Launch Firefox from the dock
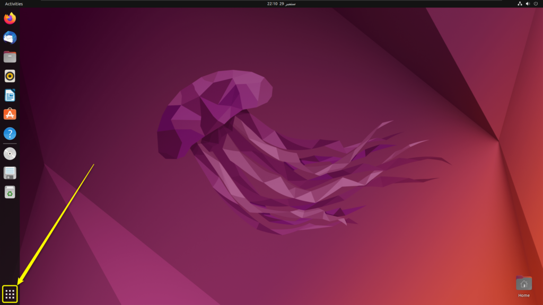Image resolution: width=543 pixels, height=305 pixels. [x=10, y=18]
